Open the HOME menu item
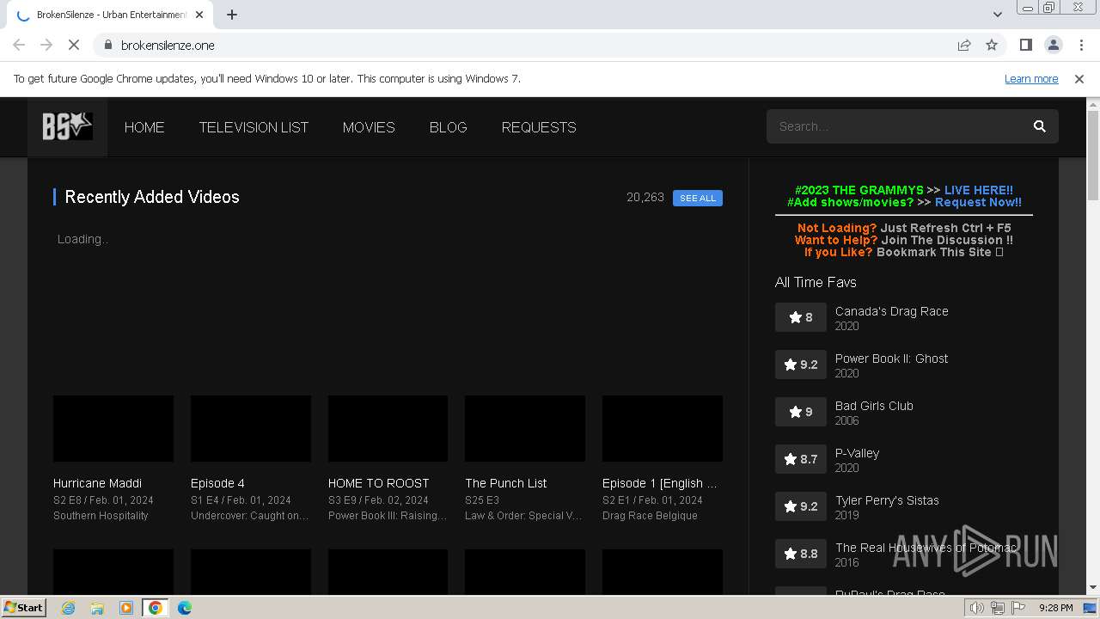 (x=144, y=127)
